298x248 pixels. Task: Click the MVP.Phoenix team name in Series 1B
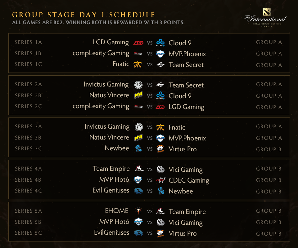tap(187, 54)
